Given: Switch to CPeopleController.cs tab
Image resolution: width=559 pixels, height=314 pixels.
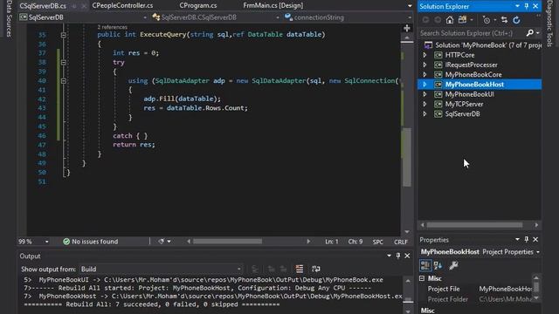Looking at the screenshot, I should [x=122, y=6].
